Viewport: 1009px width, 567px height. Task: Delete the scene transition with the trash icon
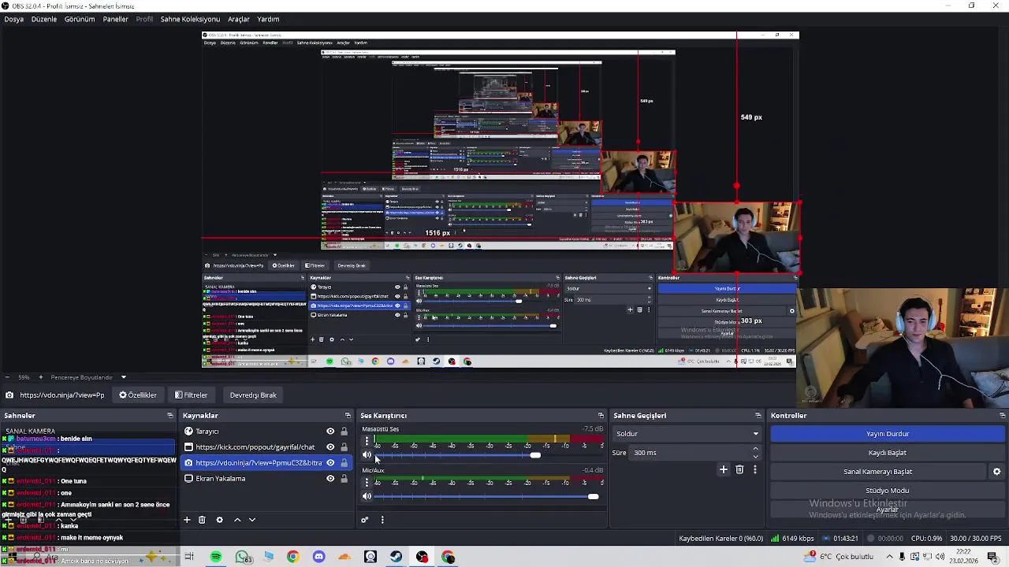[739, 469]
